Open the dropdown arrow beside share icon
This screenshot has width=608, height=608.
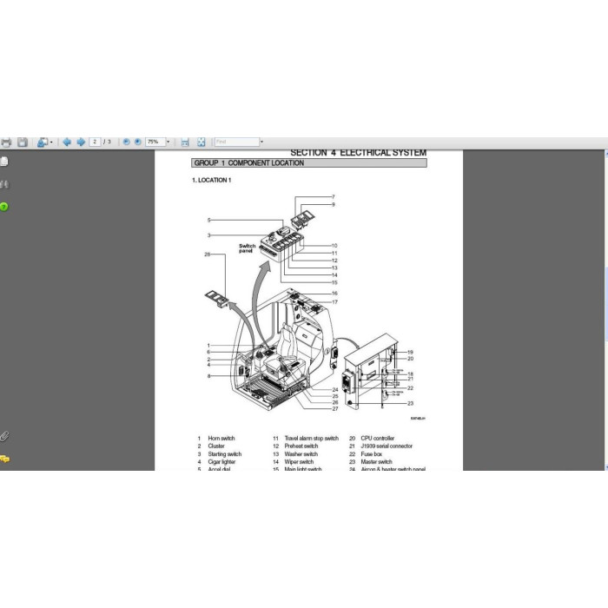(51, 142)
